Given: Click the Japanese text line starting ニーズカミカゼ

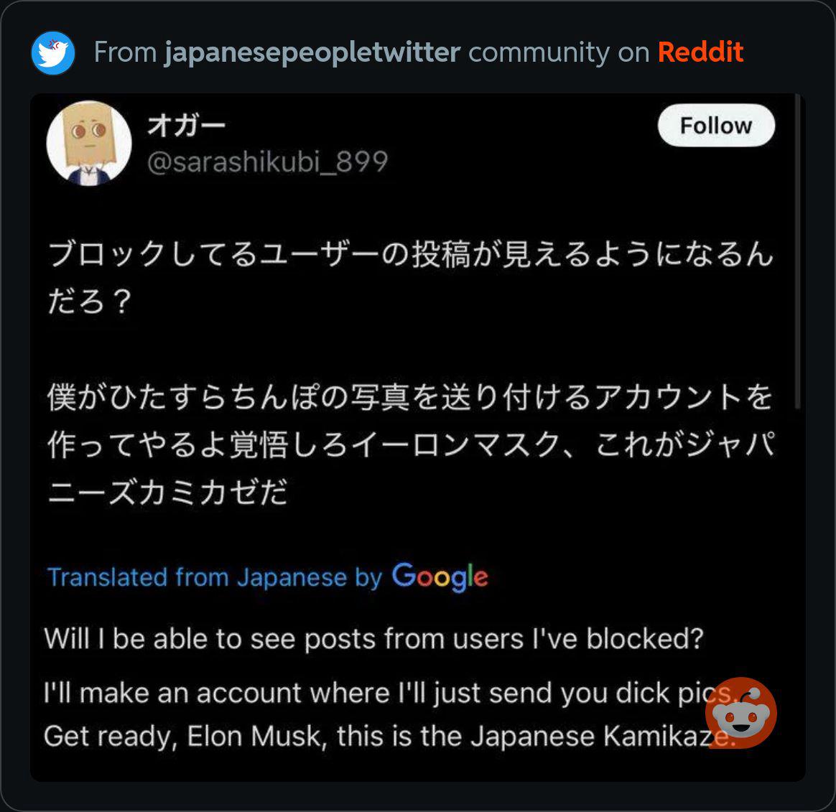Looking at the screenshot, I should 167,493.
